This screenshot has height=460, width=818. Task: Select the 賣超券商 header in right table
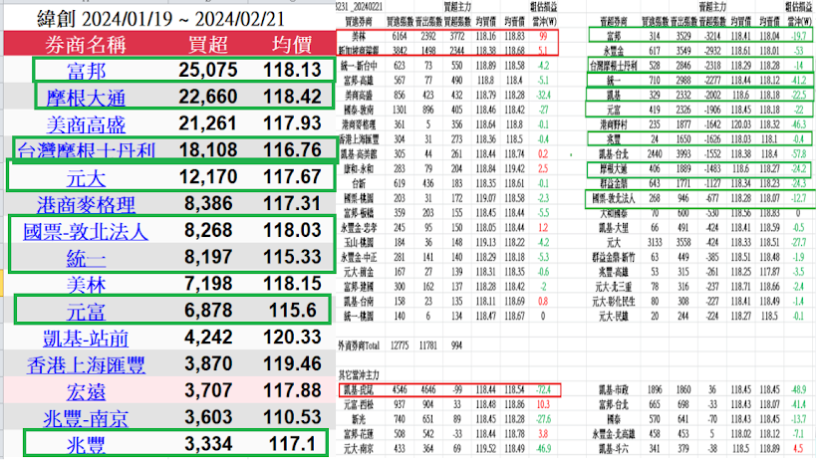click(x=614, y=22)
